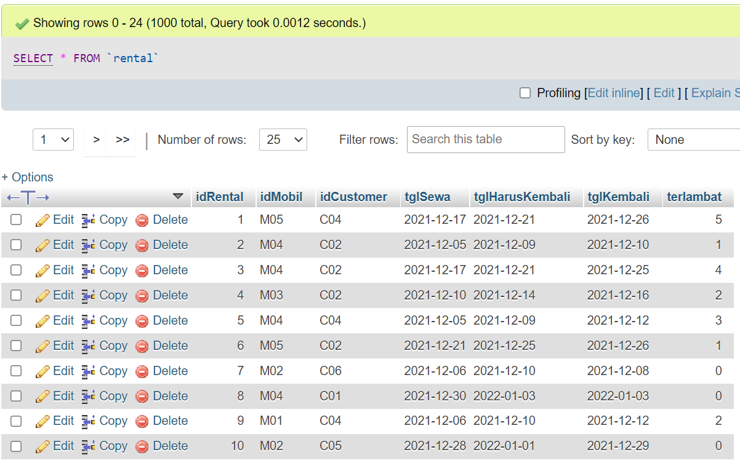This screenshot has height=463, width=740.
Task: Click the pencil Edit icon for rental 5
Action: 42,321
